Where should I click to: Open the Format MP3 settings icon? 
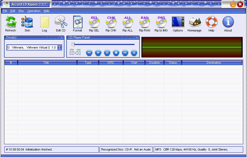click(x=77, y=22)
